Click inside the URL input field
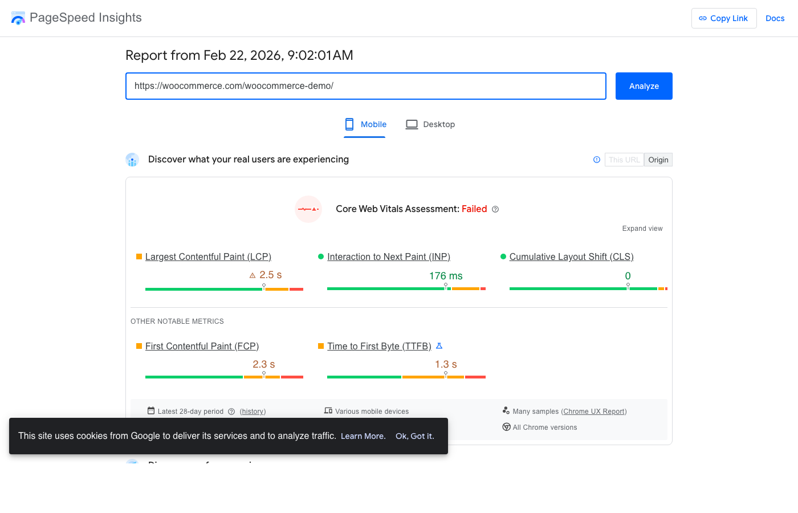The width and height of the screenshot is (798, 513). pyautogui.click(x=365, y=86)
